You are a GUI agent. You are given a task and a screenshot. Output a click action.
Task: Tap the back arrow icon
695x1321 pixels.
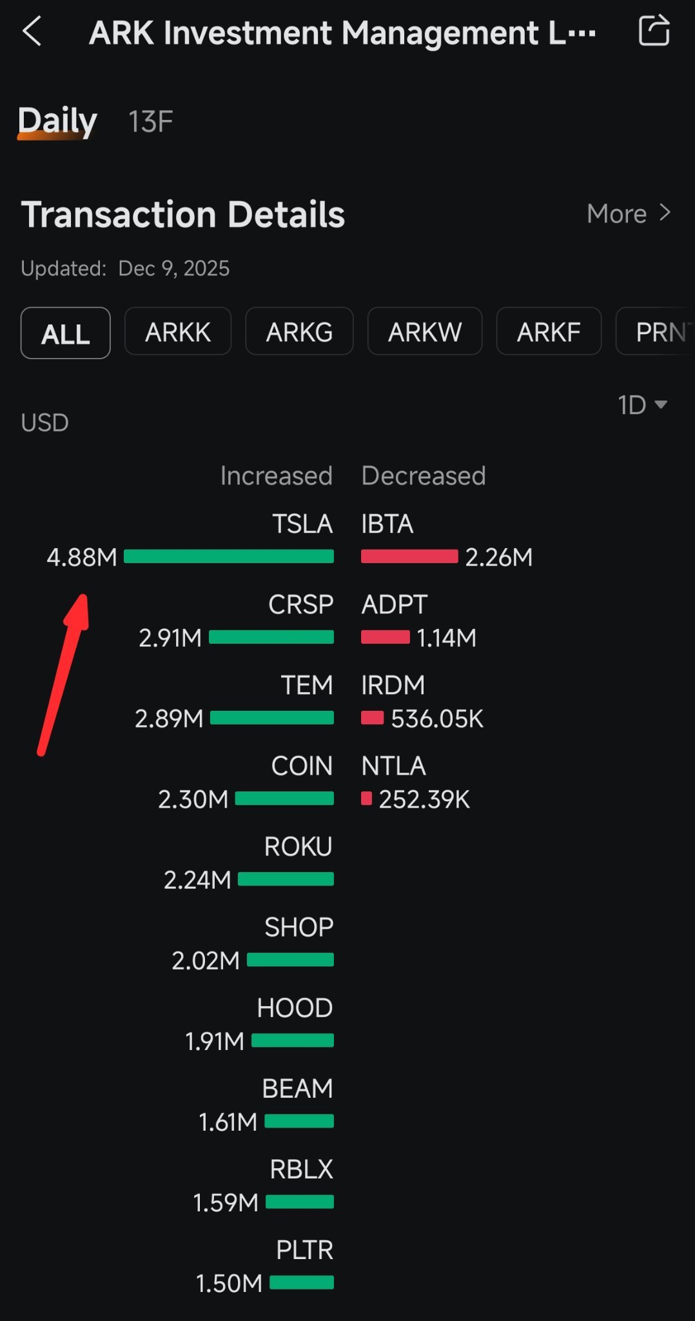tap(32, 31)
